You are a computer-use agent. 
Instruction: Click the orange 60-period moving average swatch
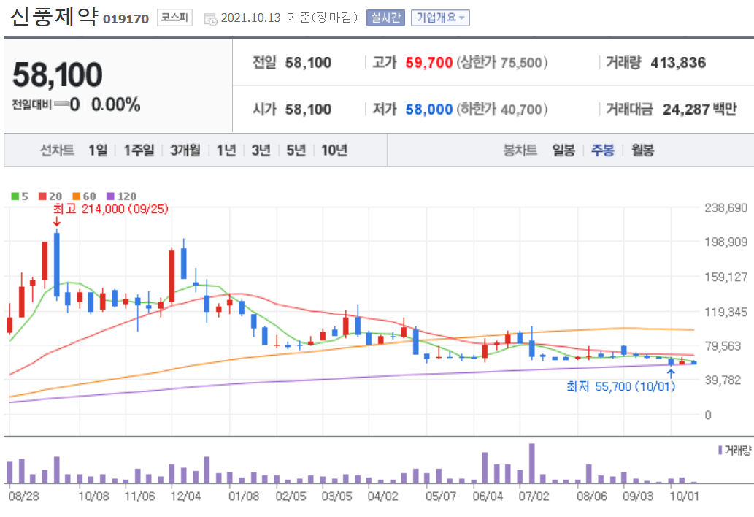[x=76, y=196]
